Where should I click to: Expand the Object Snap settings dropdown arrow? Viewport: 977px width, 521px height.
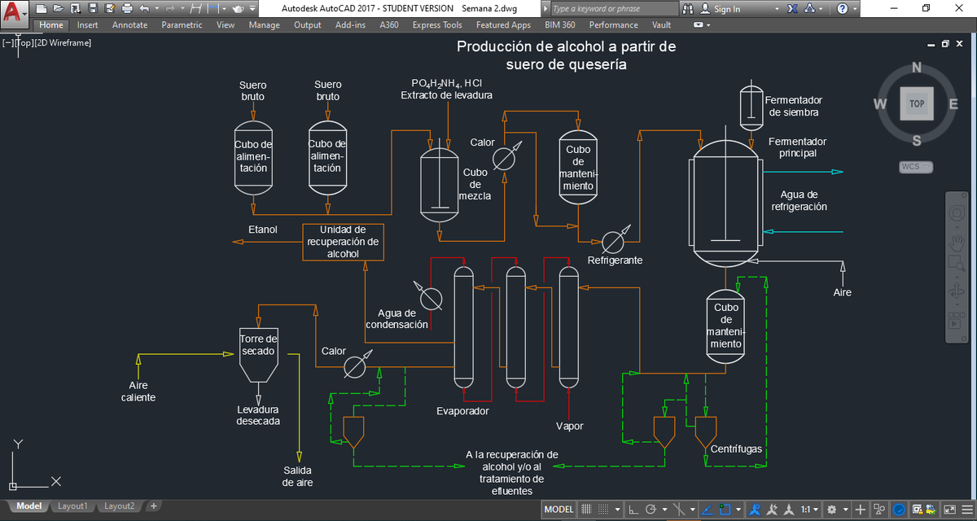point(738,509)
